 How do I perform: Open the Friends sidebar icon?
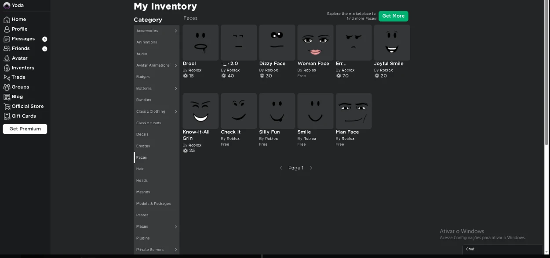pyautogui.click(x=7, y=49)
